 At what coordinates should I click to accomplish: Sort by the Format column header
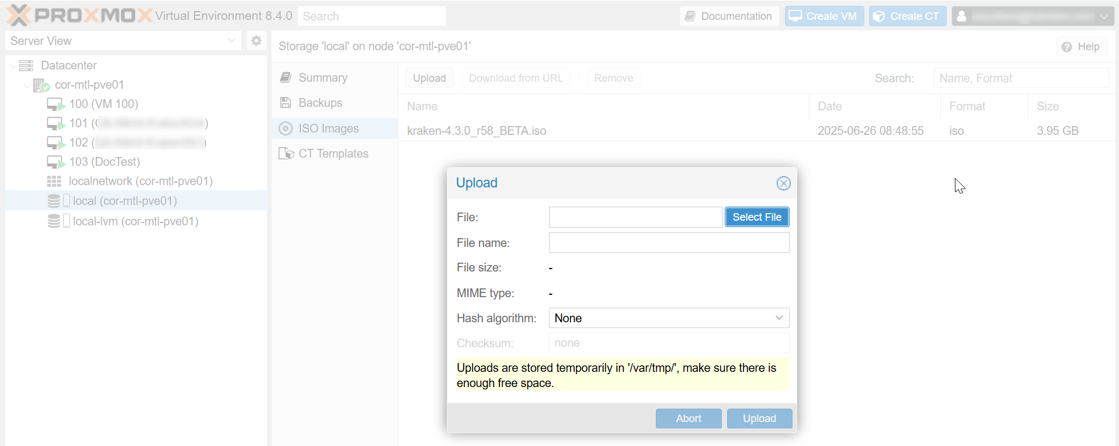[x=984, y=106]
